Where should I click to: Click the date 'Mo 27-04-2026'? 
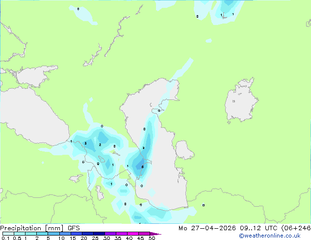207,228
